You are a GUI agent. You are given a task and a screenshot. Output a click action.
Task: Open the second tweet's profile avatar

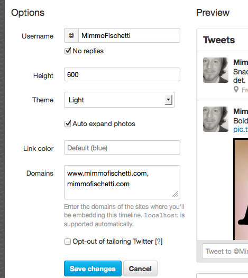point(216,119)
